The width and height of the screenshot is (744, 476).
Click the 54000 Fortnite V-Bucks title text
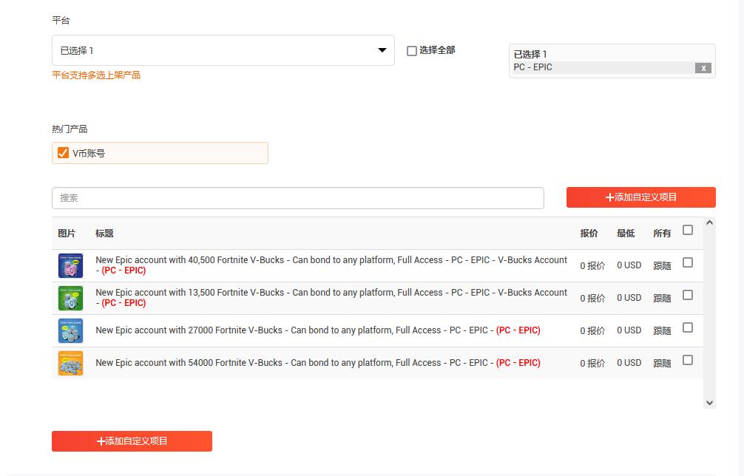pyautogui.click(x=318, y=363)
